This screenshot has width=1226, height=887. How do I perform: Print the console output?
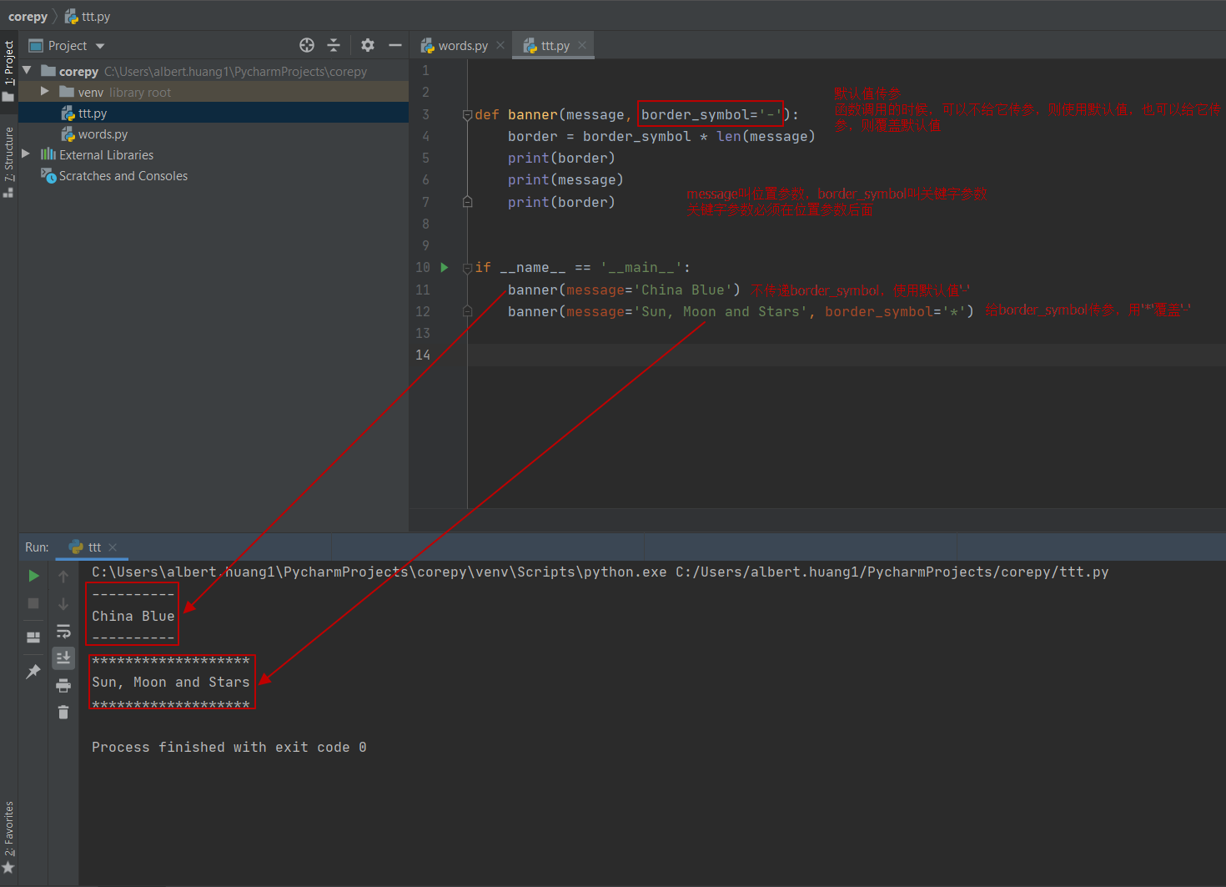click(x=63, y=685)
